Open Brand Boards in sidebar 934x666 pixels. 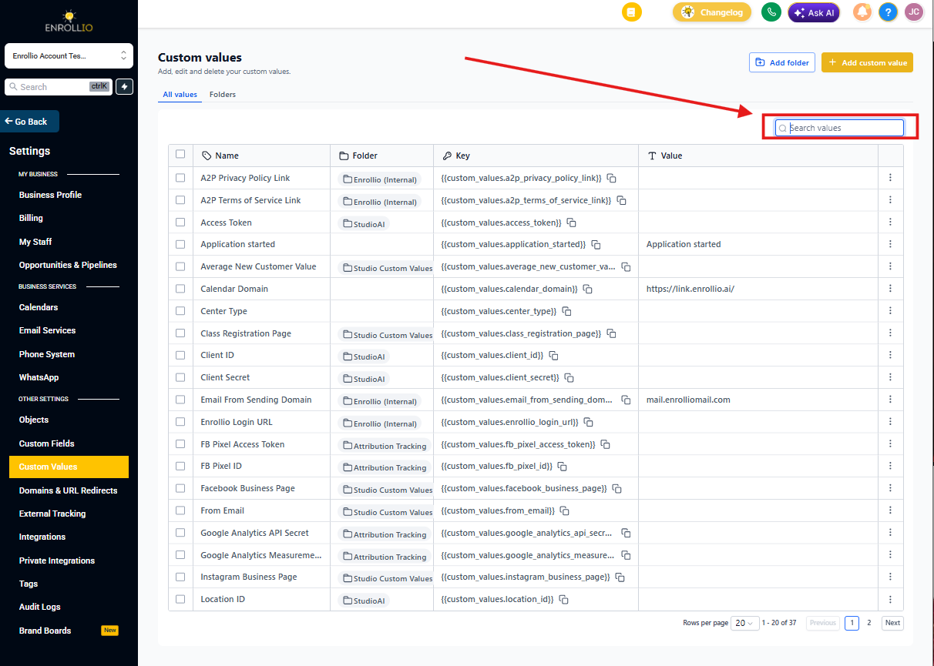pyautogui.click(x=45, y=631)
